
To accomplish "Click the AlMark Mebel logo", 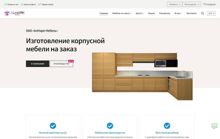I will (x=14, y=13).
